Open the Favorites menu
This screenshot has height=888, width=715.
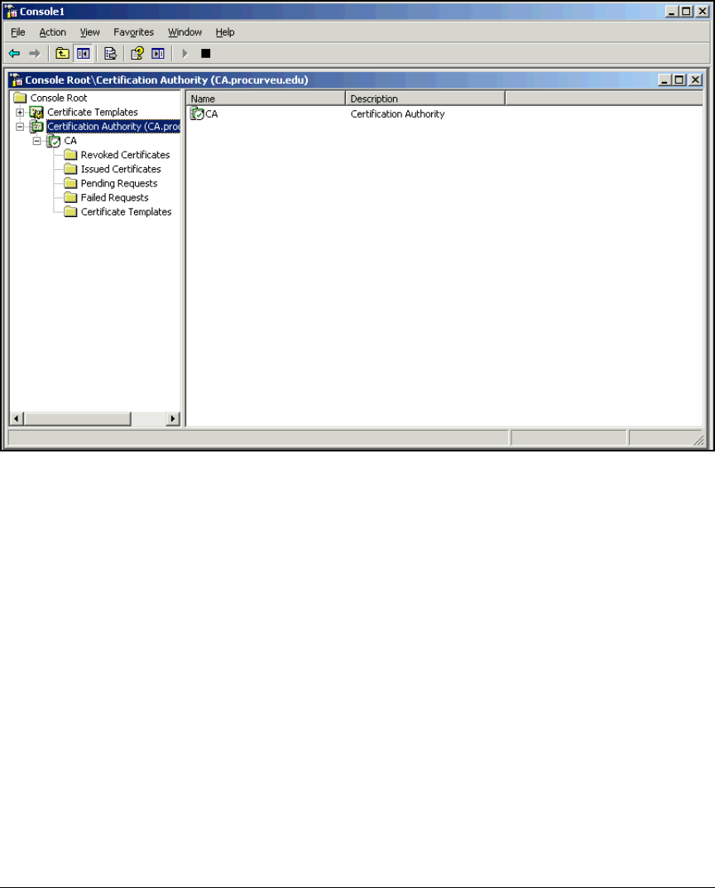tap(133, 32)
